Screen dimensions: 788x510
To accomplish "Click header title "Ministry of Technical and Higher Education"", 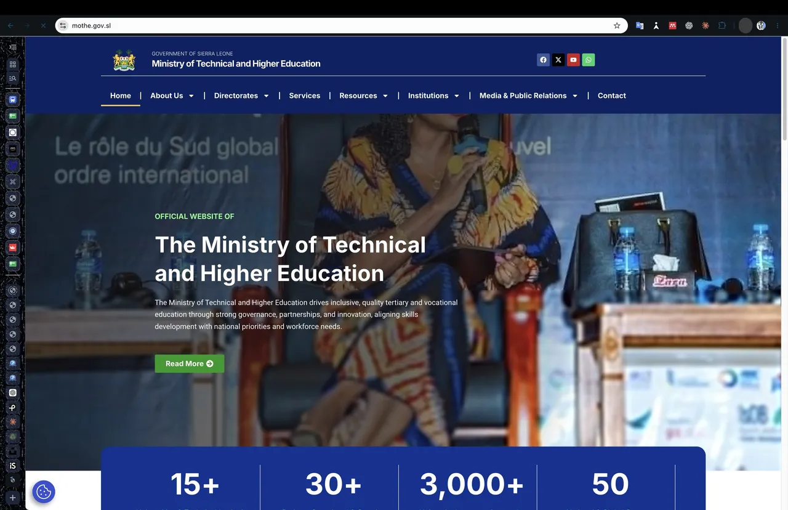I will (236, 63).
